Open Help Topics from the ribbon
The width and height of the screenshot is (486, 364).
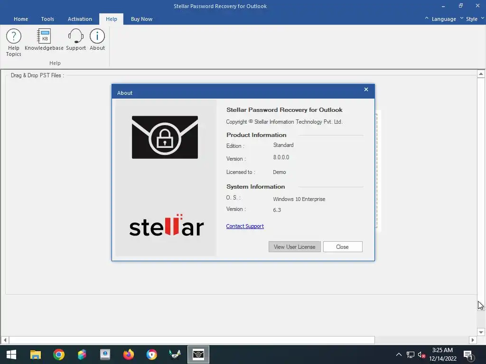[14, 43]
